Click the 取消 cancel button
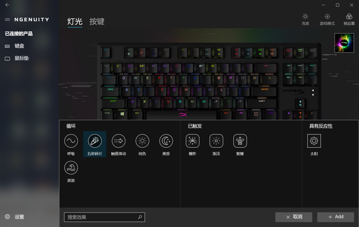 (294, 217)
